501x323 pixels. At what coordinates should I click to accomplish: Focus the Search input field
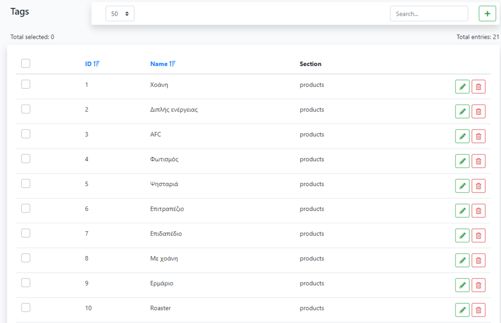point(429,14)
